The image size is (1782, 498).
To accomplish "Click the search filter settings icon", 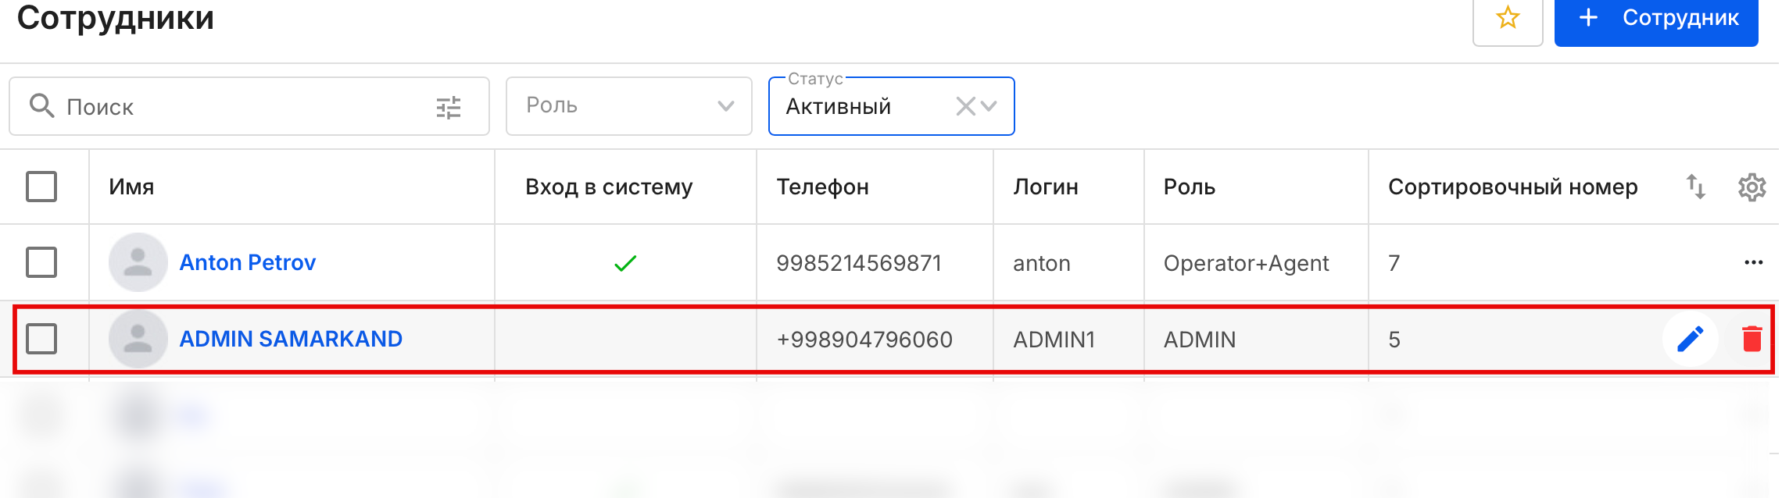I will (449, 107).
